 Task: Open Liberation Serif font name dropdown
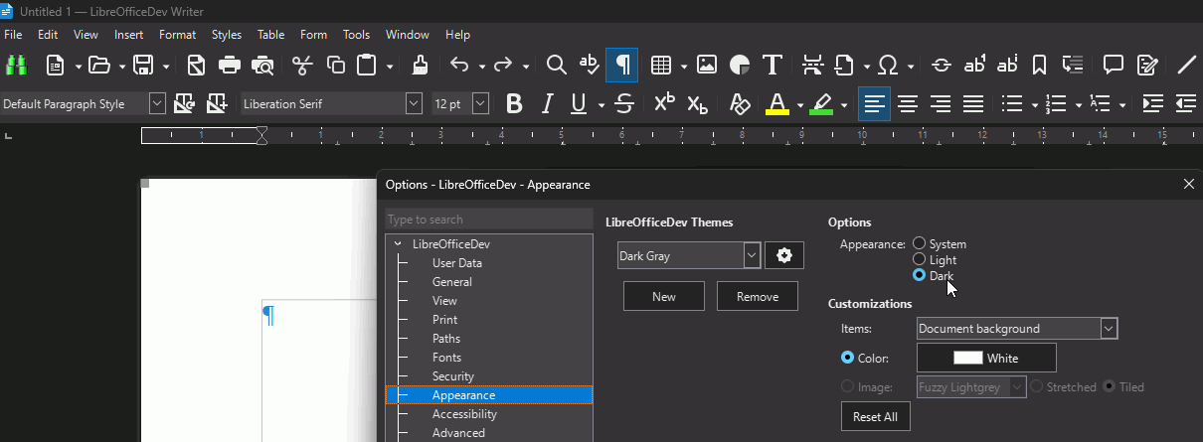[x=414, y=103]
